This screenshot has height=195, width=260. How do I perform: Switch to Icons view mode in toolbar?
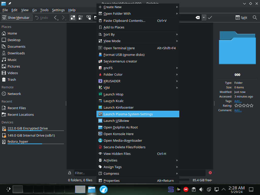(x=73, y=18)
